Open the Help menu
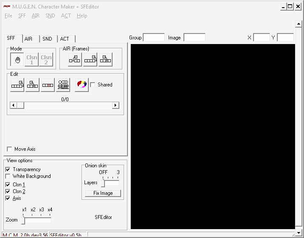This screenshot has width=304, height=238. tap(82, 16)
